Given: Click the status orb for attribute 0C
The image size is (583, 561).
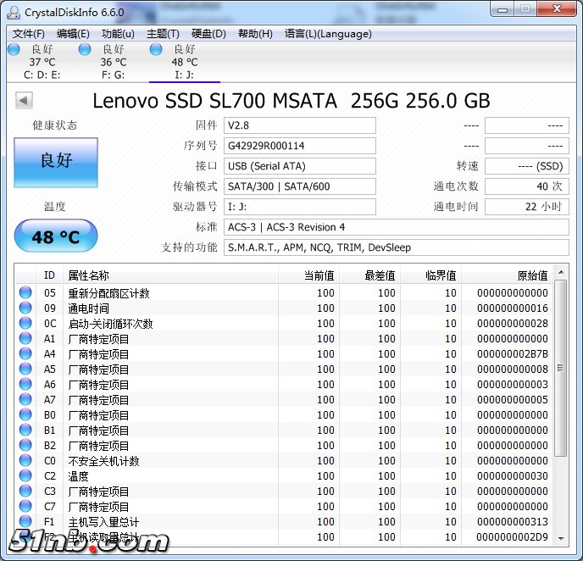Looking at the screenshot, I should pyautogui.click(x=25, y=324).
